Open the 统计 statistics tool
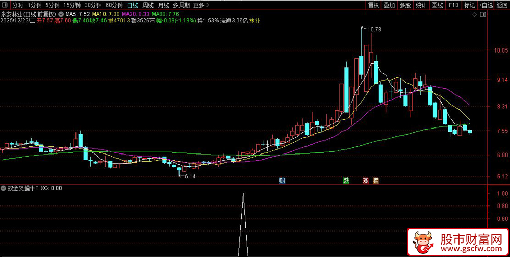The image size is (510, 257). 421,5
